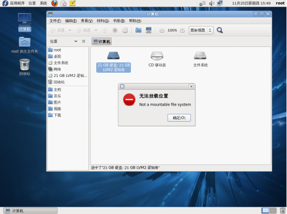This screenshot has height=214, width=287.
Task: Open the back history dropdown arrow
Action: coord(70,30)
